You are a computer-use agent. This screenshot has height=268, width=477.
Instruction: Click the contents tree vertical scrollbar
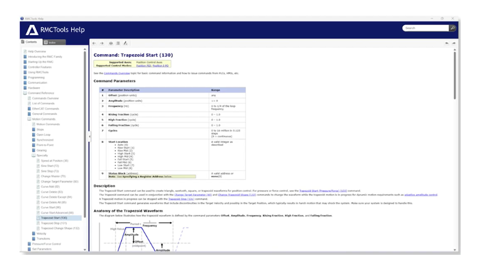tap(85, 133)
